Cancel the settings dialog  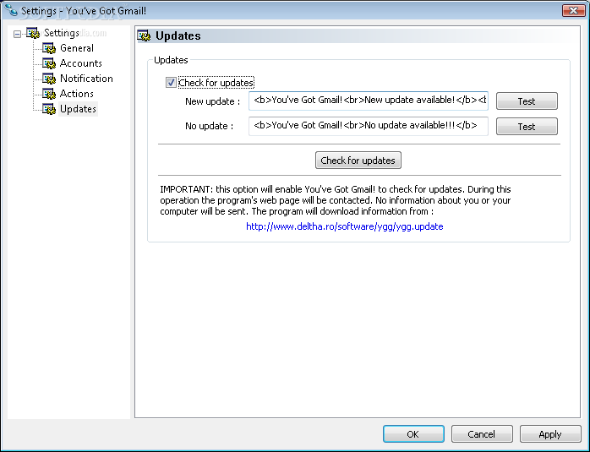tap(482, 434)
